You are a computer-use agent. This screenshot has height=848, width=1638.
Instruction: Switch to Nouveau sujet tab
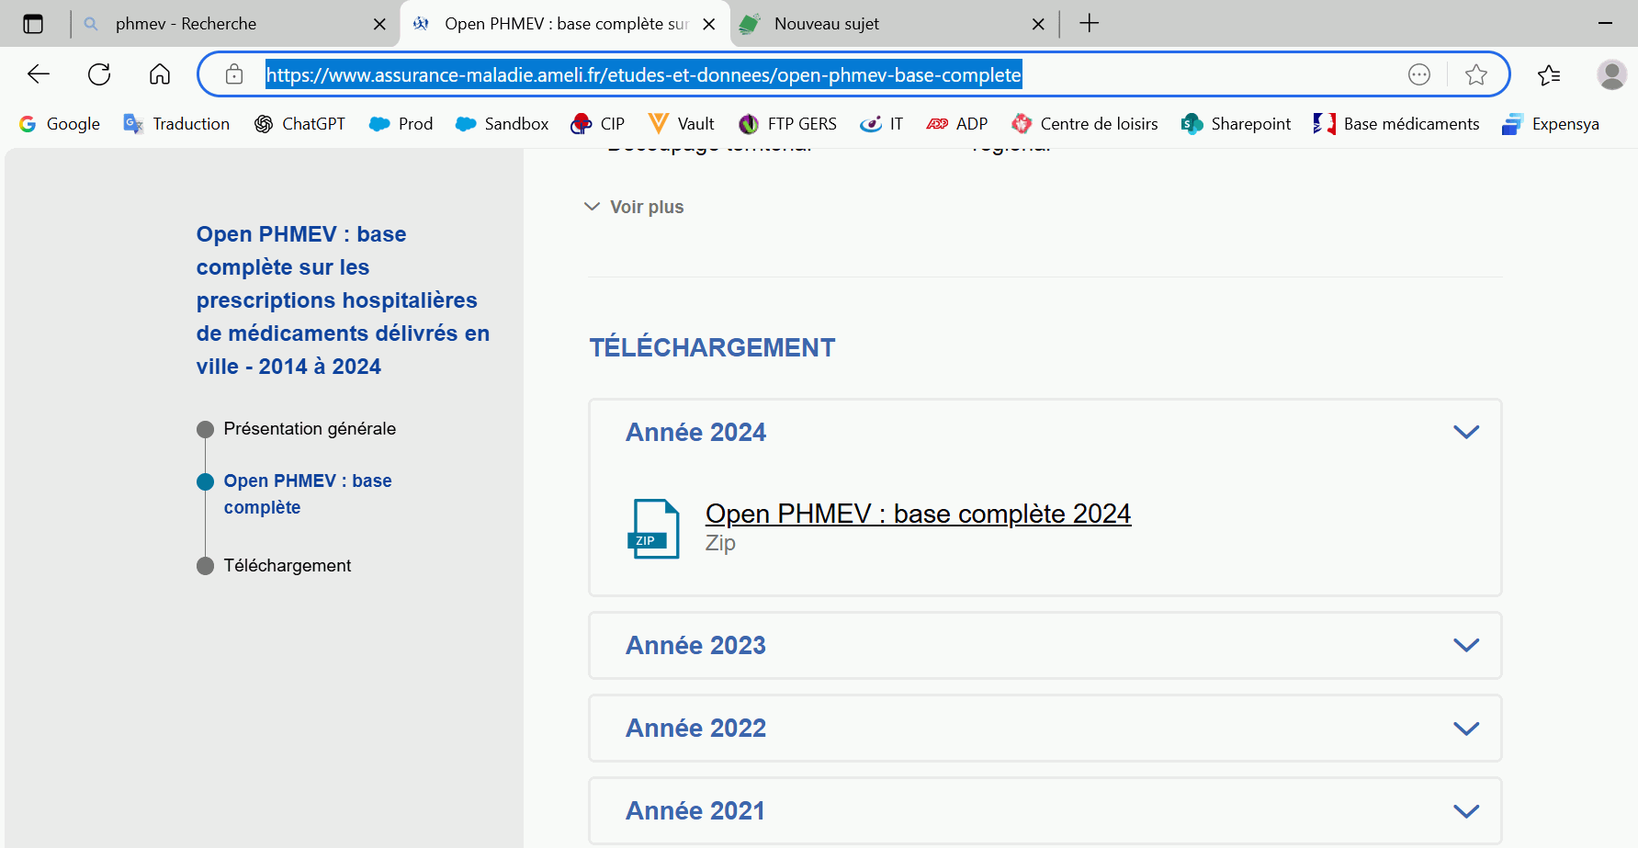coord(882,24)
